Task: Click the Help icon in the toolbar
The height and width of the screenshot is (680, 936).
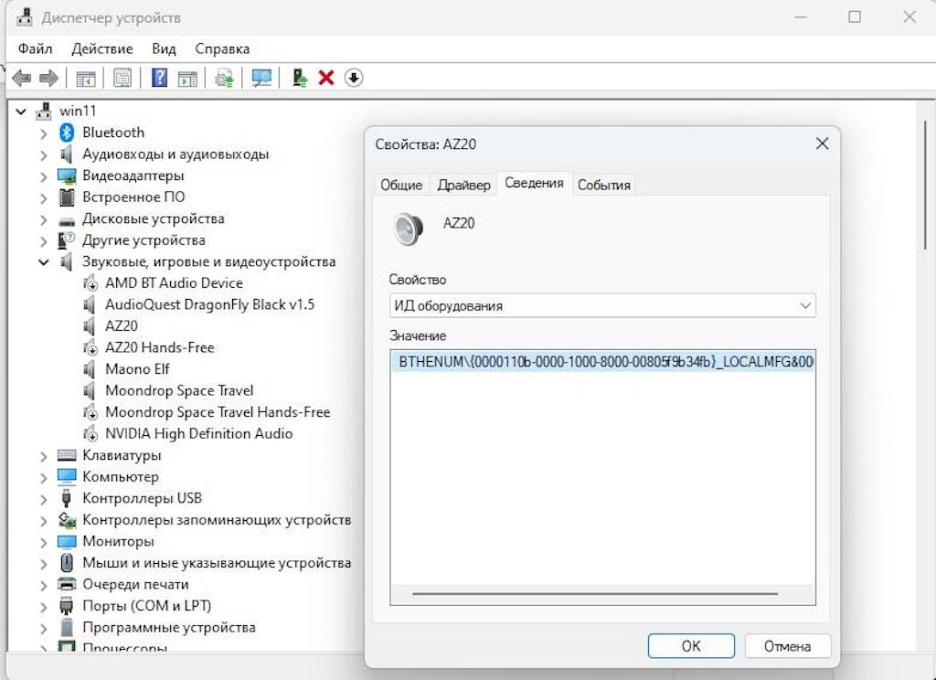Action: click(x=160, y=79)
